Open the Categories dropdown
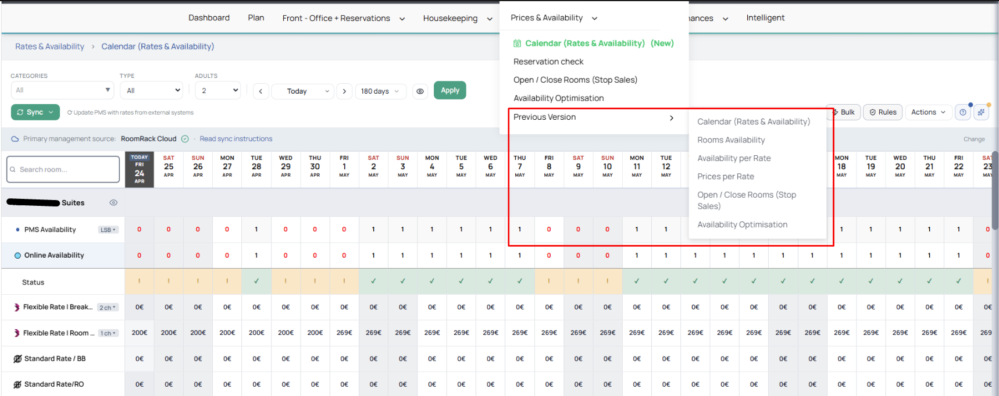The image size is (999, 396). [x=62, y=90]
